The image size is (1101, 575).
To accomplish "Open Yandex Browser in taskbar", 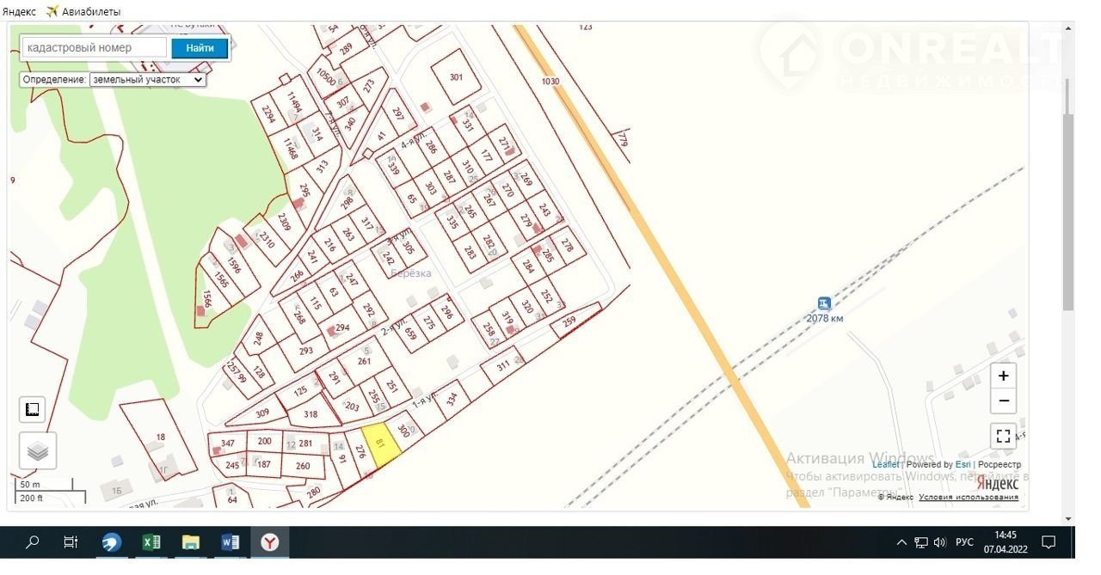I will click(x=270, y=542).
